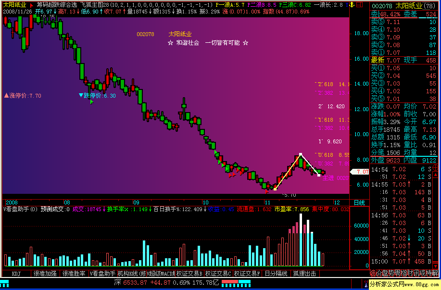Click the 002078 太阳纸业 quote panel header
This screenshot has height=290, width=441.
pyautogui.click(x=404, y=6)
